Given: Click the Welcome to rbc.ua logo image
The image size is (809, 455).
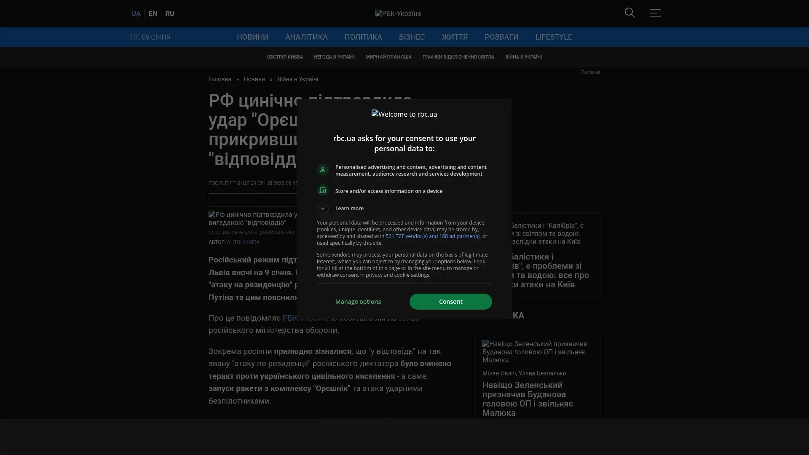Looking at the screenshot, I should pos(404,114).
